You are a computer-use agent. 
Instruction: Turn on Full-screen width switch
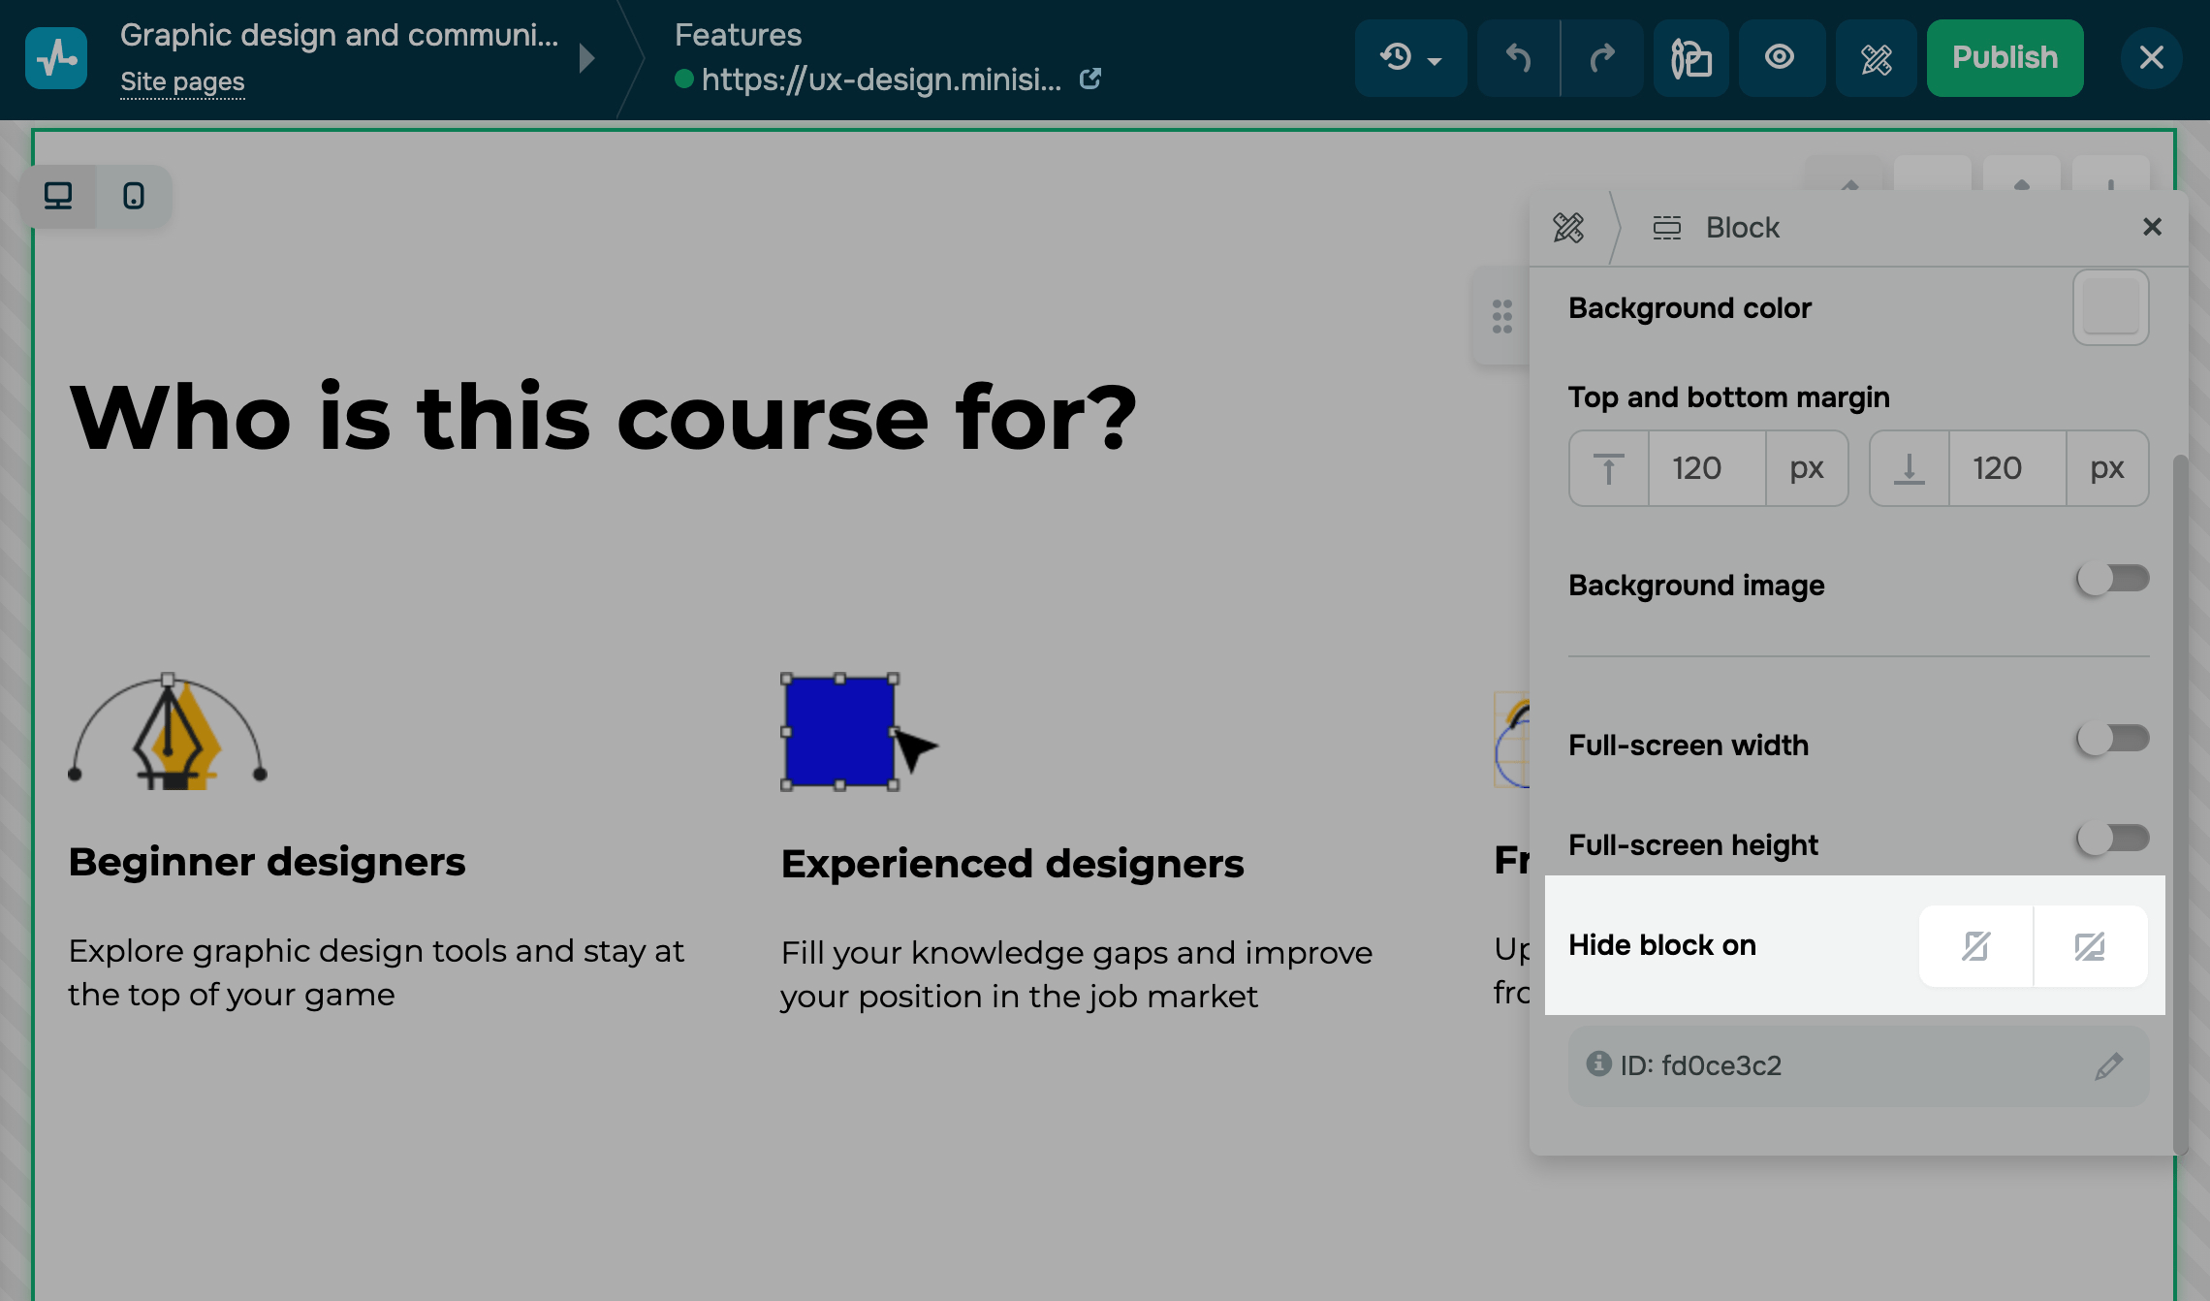(2112, 740)
